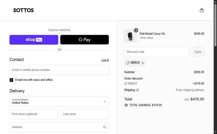This screenshot has height=134, width=217.
Task: Uncheck Email me with news and offers
Action: [12, 80]
